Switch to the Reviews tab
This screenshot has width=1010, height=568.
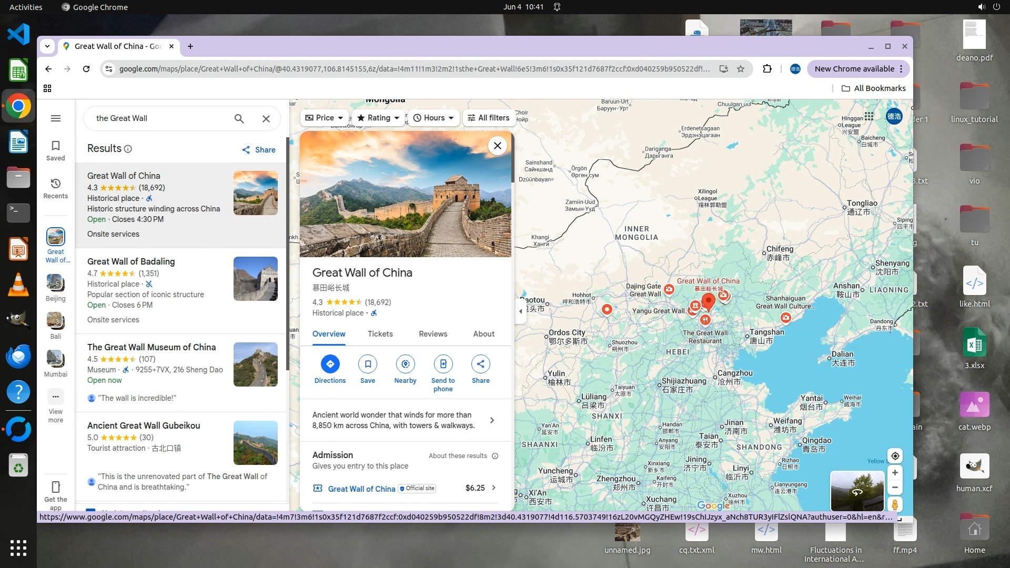coord(432,334)
